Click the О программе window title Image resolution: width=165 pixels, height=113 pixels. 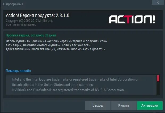(13, 4)
